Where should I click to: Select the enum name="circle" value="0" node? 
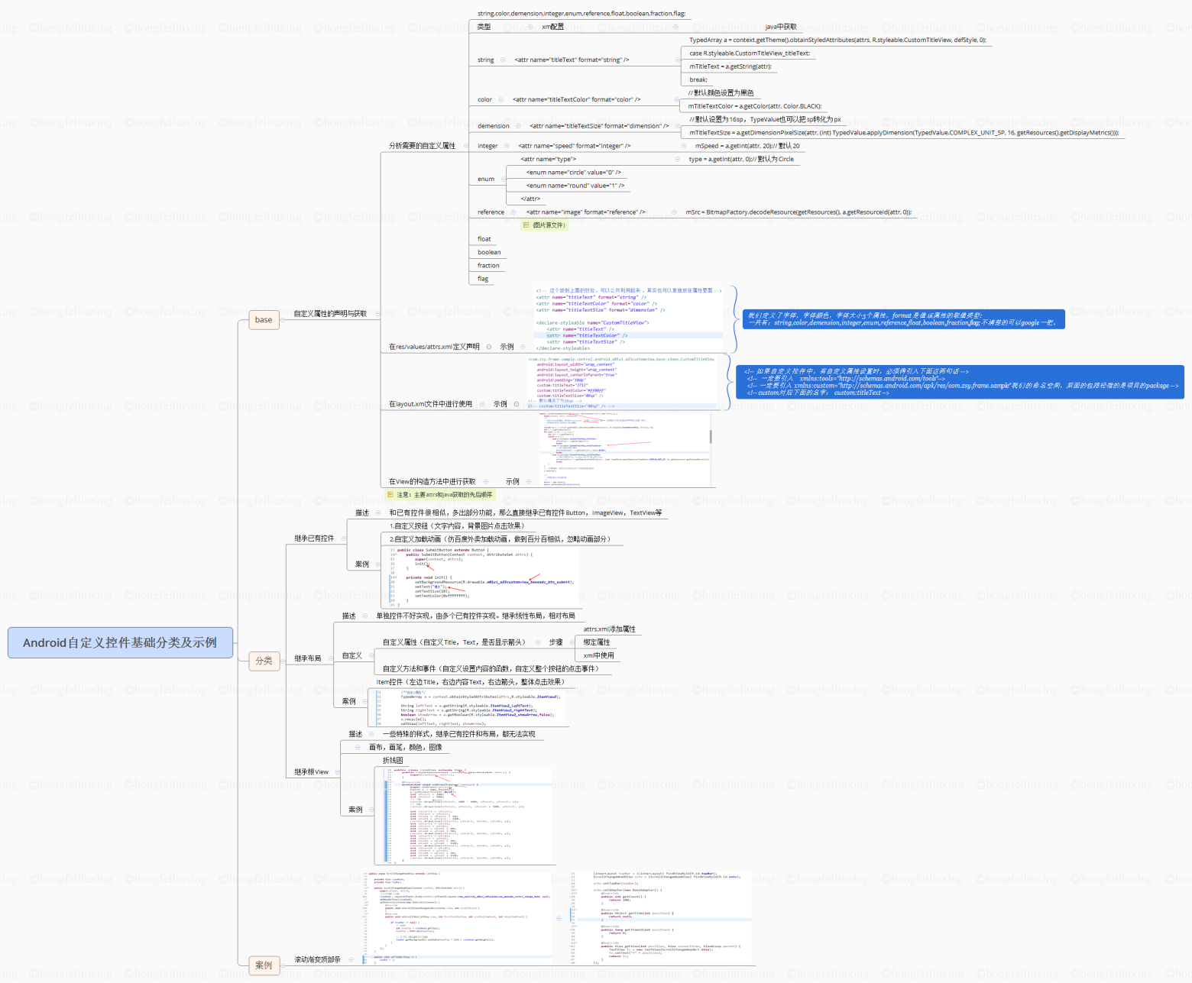[574, 173]
